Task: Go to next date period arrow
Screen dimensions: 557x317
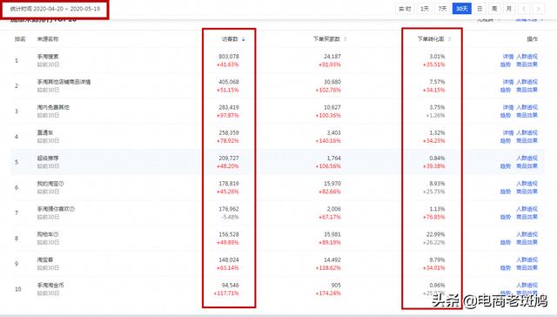Action: (538, 9)
